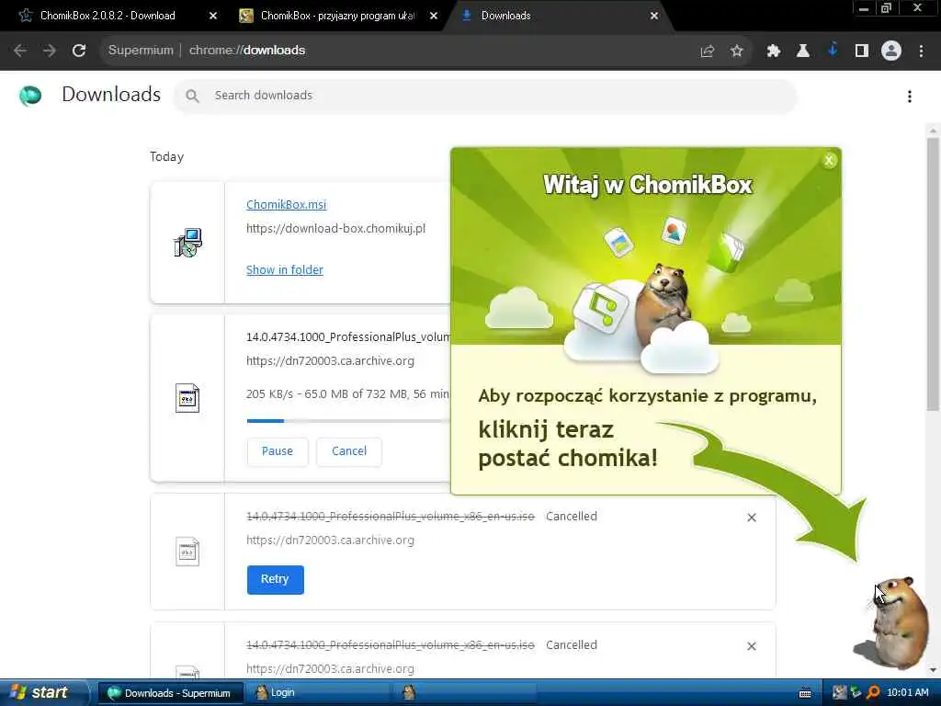The width and height of the screenshot is (941, 706).
Task: Toggle the side panel icon
Action: tap(862, 51)
